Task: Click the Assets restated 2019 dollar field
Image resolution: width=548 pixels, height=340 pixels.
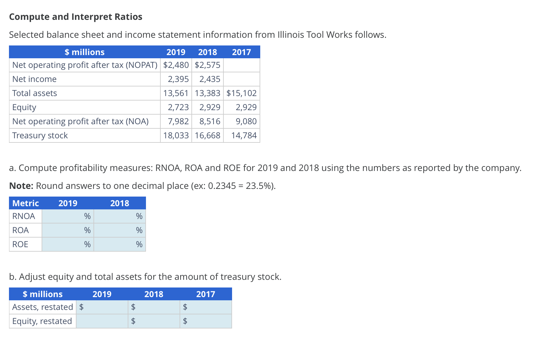Action: 102,307
